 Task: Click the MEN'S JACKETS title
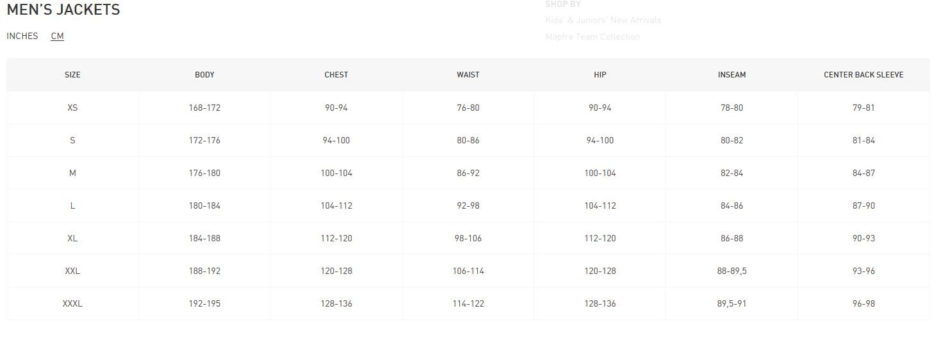pos(63,10)
